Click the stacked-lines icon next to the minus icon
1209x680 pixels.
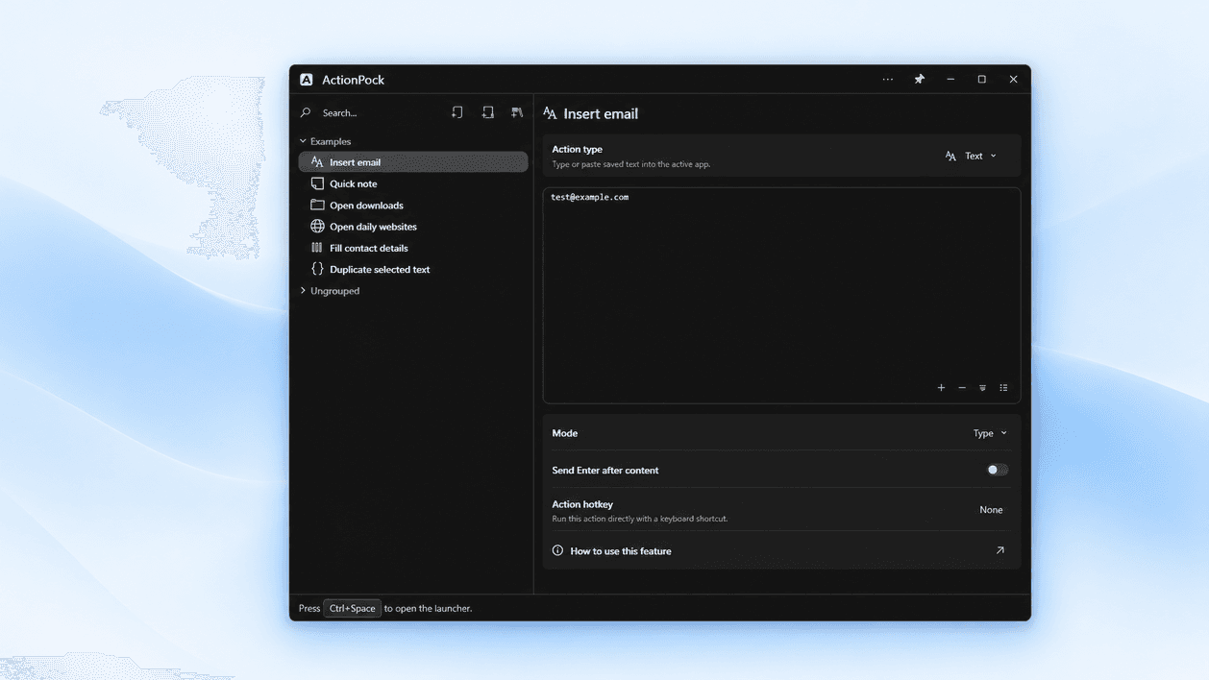(982, 388)
